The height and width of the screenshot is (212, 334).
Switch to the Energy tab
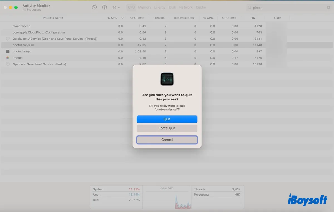click(160, 7)
